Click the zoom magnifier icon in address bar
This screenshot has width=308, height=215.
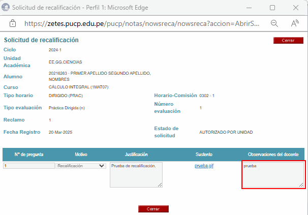pyautogui.click(x=274, y=23)
